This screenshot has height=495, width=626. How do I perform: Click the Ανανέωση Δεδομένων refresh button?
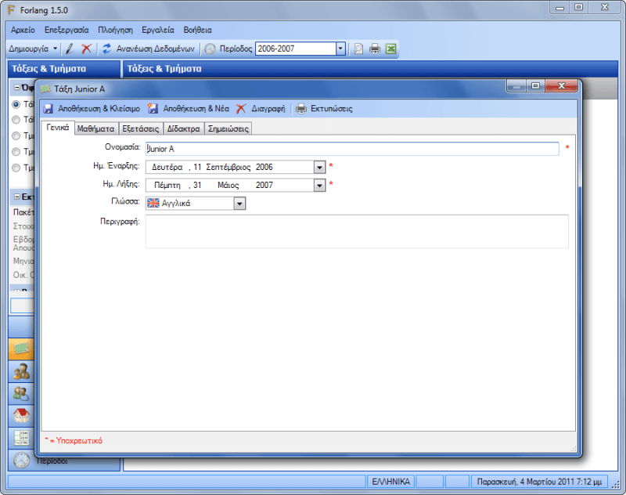tap(149, 49)
